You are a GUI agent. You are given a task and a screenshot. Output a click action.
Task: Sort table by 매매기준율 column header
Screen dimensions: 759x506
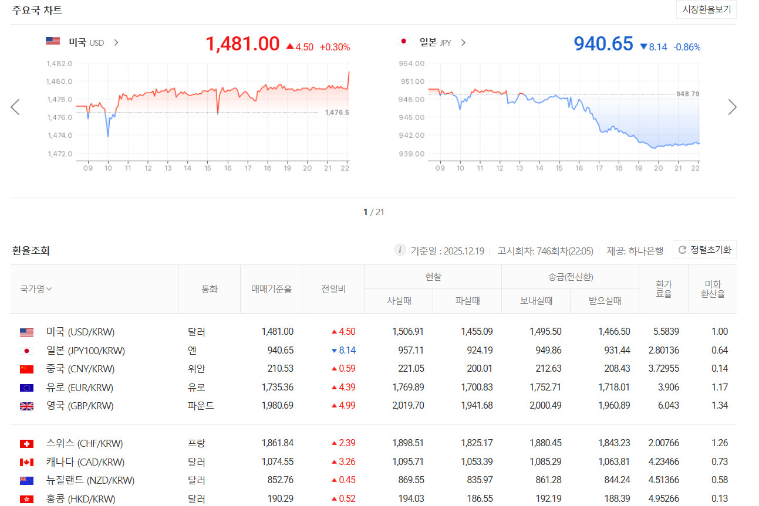(x=271, y=288)
